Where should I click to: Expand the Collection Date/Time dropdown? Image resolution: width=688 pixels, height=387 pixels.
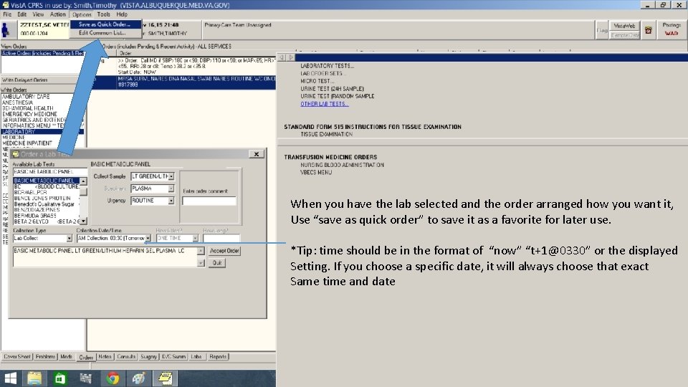[148, 238]
